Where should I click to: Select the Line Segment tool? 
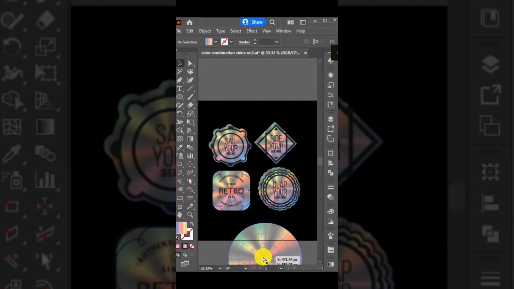click(x=190, y=88)
